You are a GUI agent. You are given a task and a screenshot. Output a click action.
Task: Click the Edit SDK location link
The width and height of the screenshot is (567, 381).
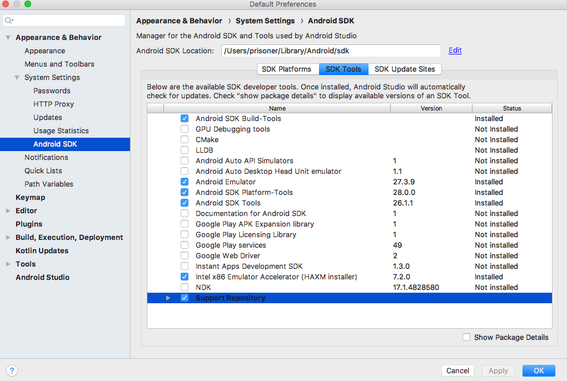pos(455,50)
